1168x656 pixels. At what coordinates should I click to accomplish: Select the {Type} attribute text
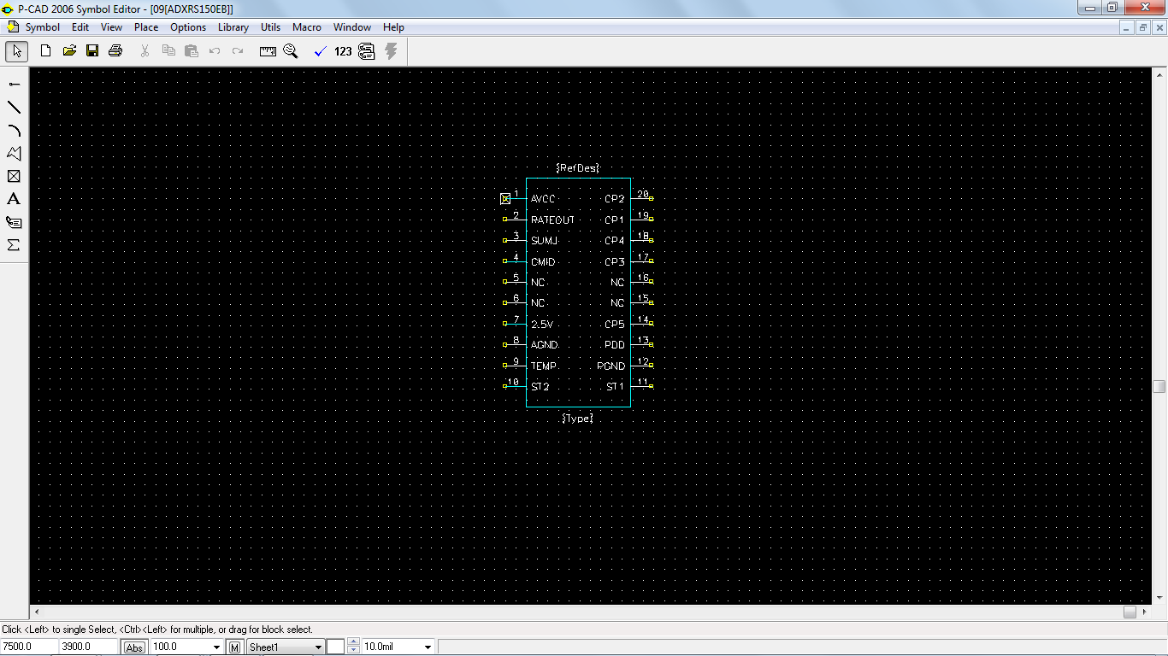[x=577, y=419]
